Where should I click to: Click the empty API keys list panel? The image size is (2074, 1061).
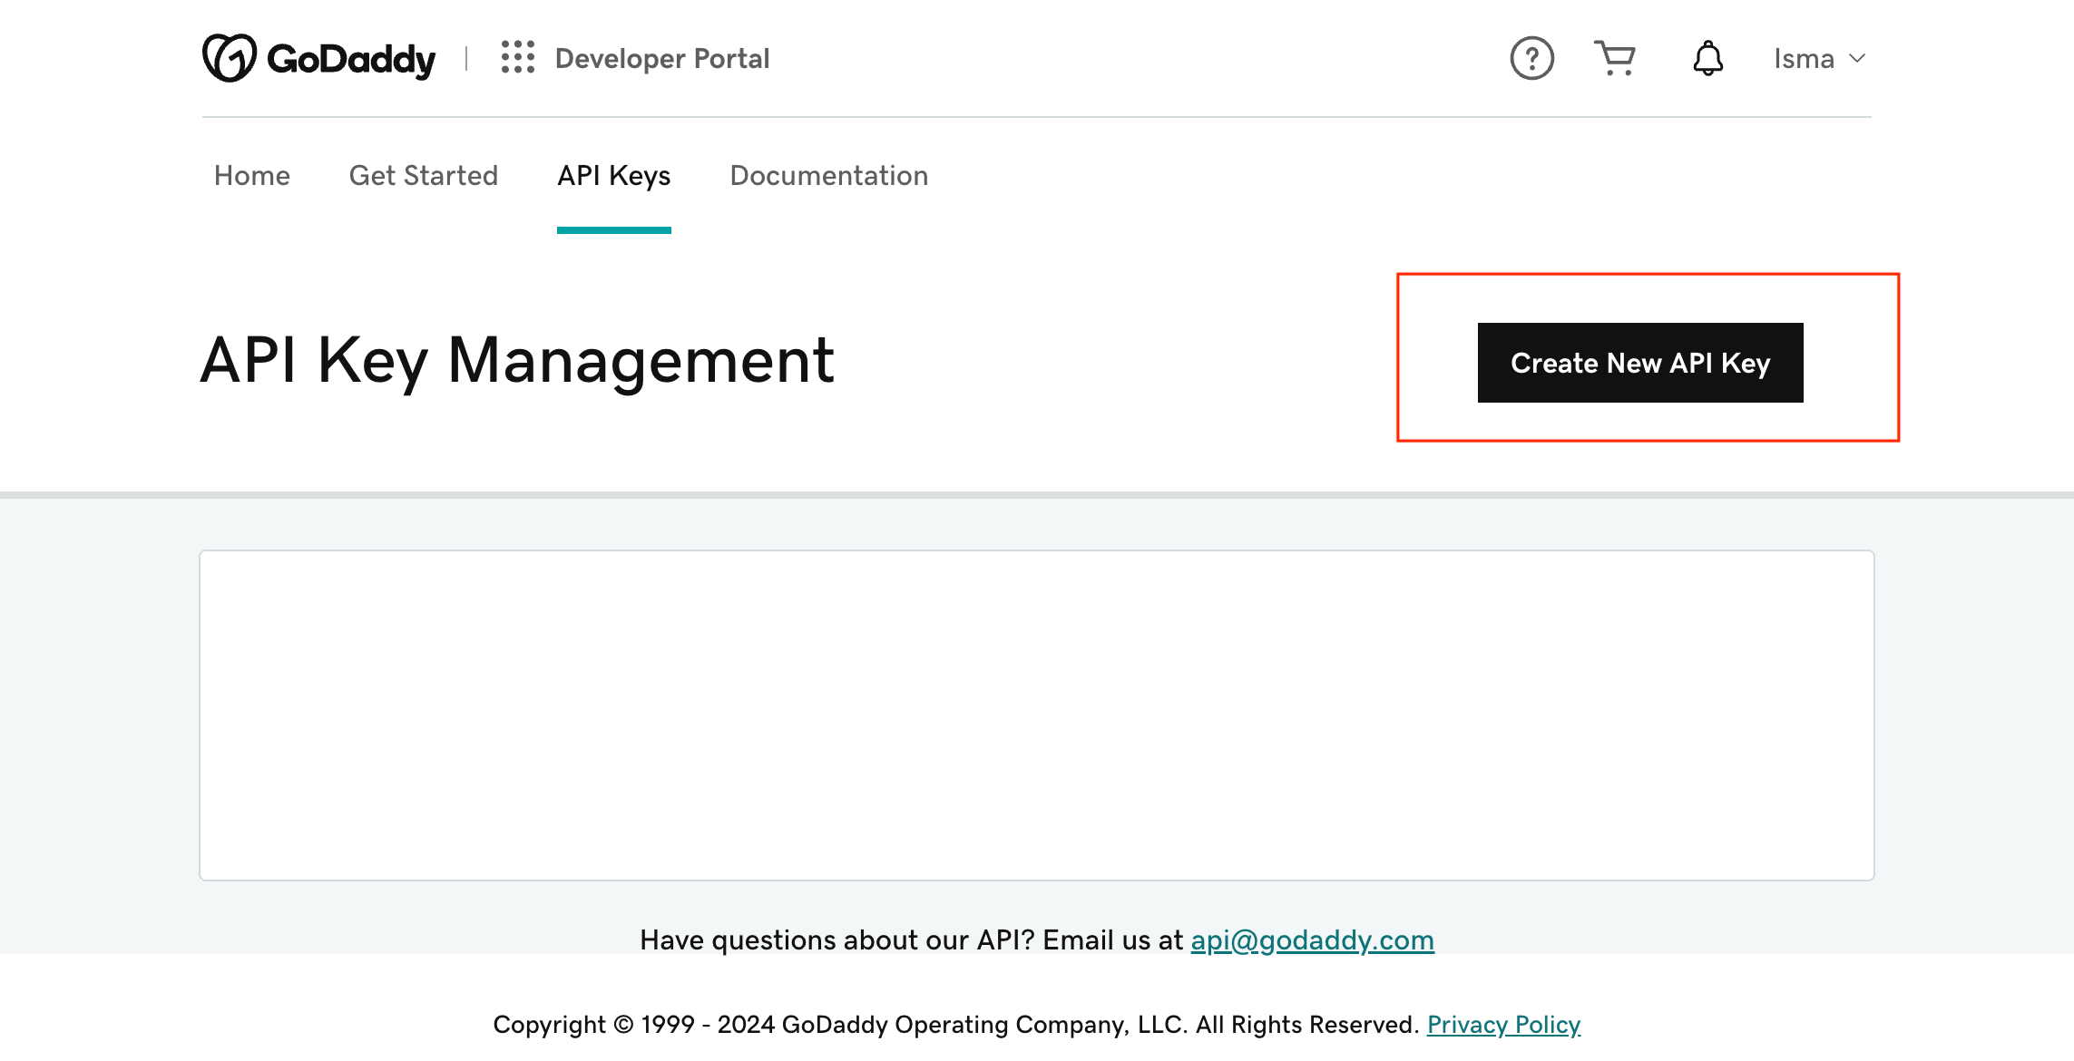click(x=1037, y=715)
